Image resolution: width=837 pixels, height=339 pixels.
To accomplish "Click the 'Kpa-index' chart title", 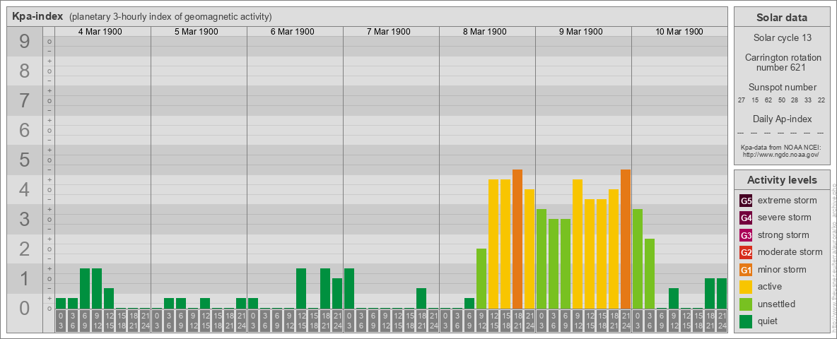I will pos(37,16).
